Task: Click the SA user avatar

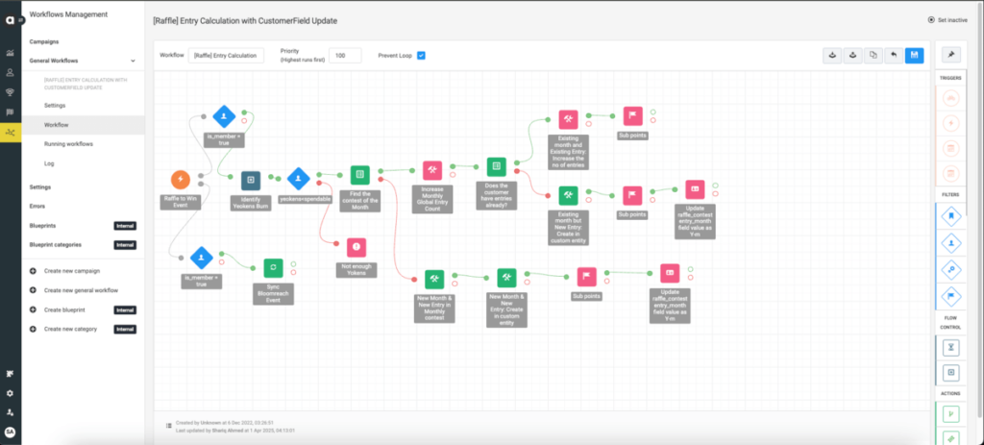Action: tap(10, 432)
